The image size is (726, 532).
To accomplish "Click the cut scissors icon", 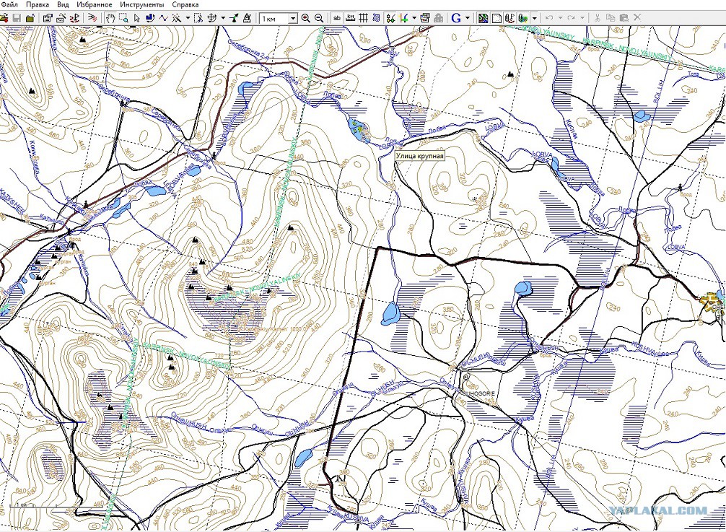I will tap(598, 18).
